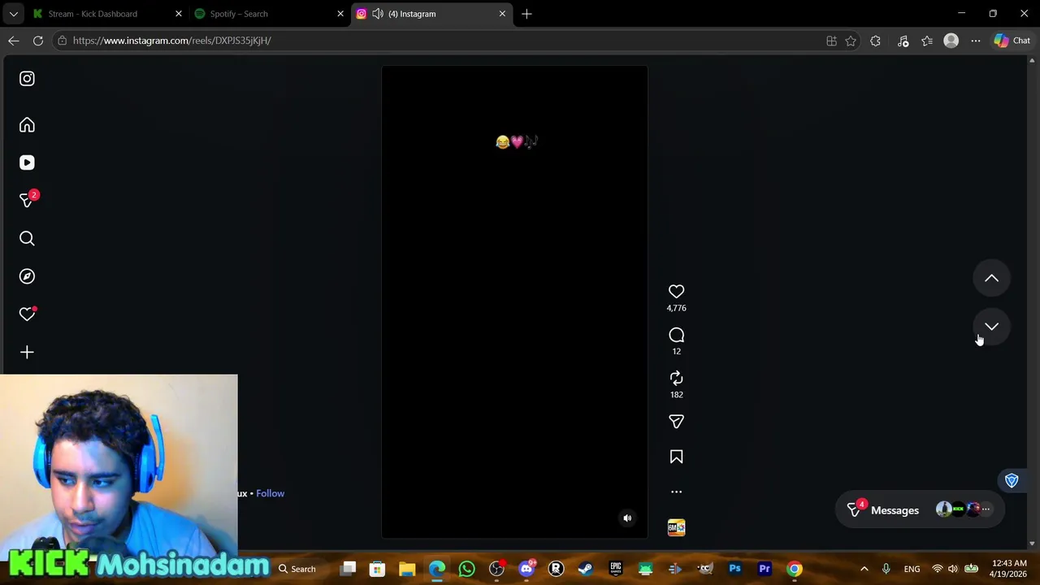1040x585 pixels.
Task: Open Premiere Pro from taskbar
Action: pos(765,569)
